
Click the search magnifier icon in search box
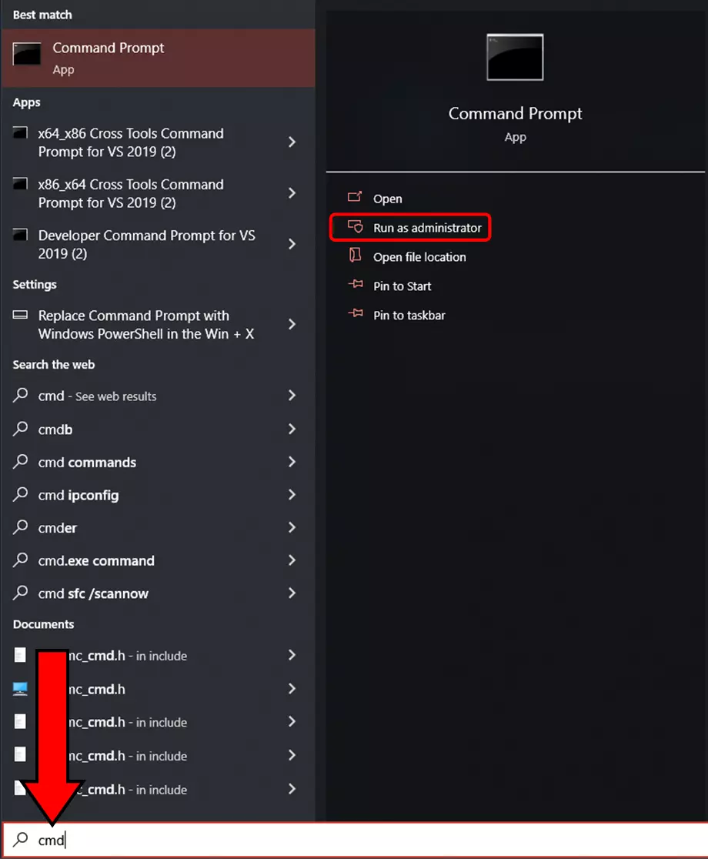pos(22,839)
